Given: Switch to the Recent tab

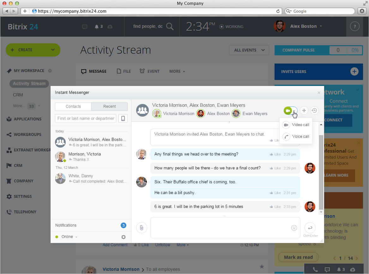Looking at the screenshot, I should coord(109,107).
